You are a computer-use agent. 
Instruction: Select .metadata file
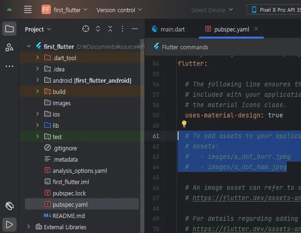pos(65,159)
